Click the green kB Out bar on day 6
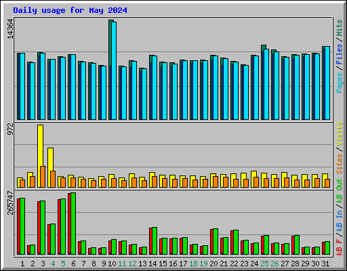The image size is (347, 271). [x=73, y=224]
